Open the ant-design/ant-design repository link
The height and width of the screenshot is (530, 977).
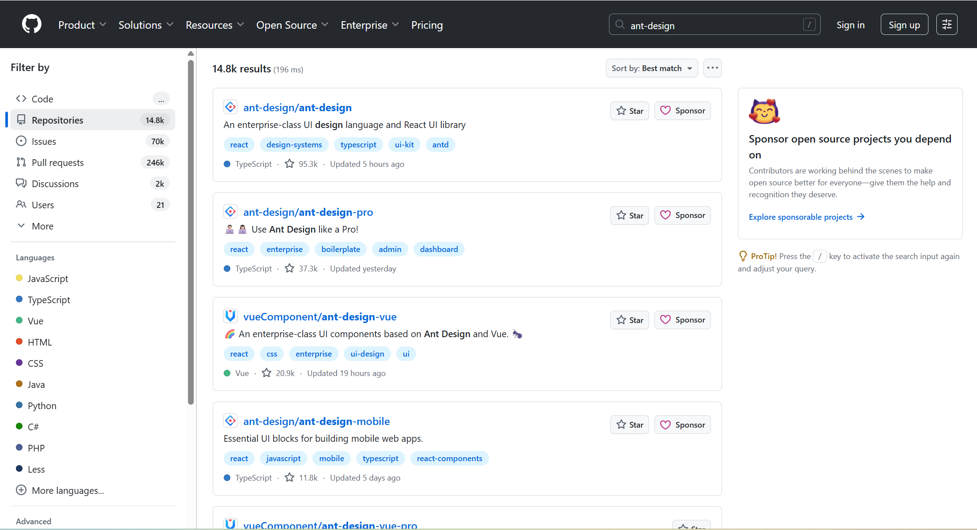297,107
